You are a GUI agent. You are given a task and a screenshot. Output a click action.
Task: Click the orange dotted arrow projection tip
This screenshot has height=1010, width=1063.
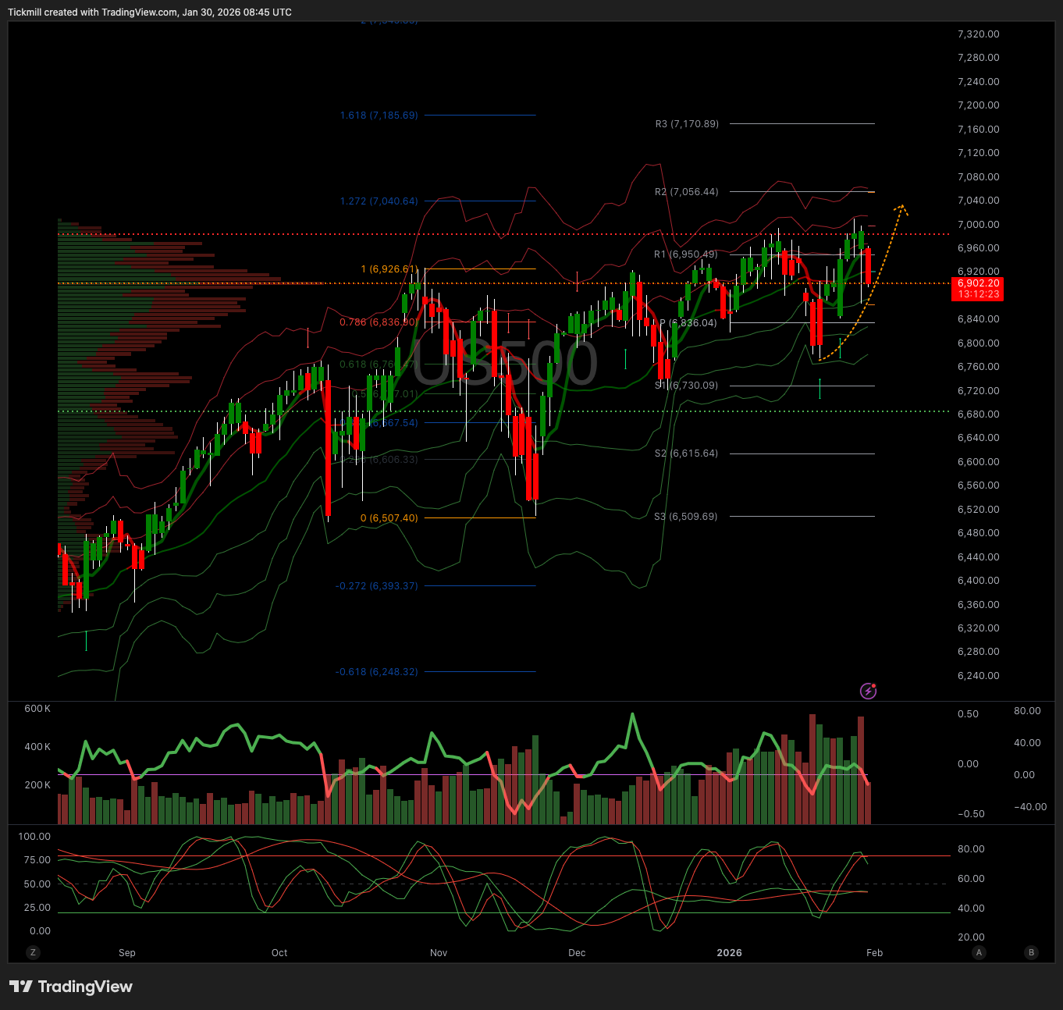point(901,207)
